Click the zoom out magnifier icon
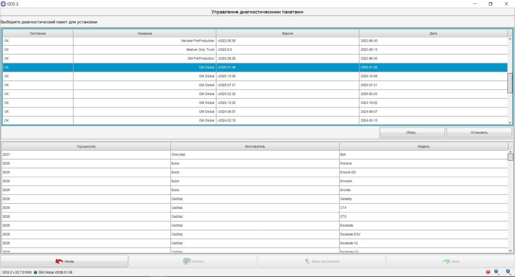515x277 pixels. (497, 272)
